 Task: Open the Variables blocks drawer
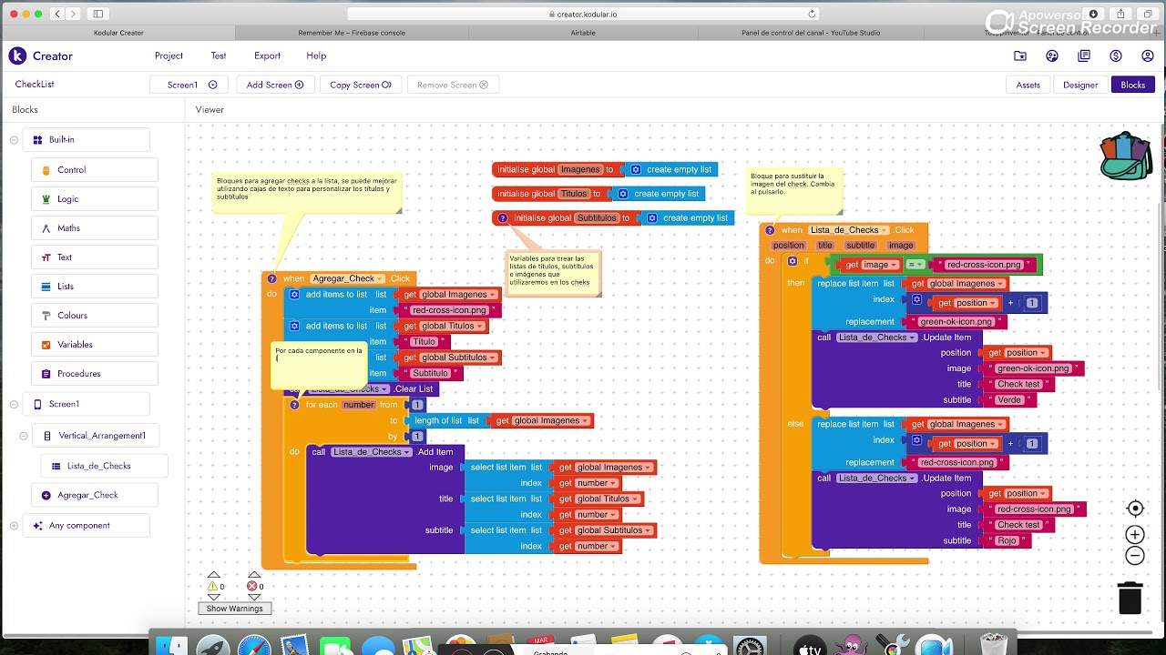[x=94, y=344]
